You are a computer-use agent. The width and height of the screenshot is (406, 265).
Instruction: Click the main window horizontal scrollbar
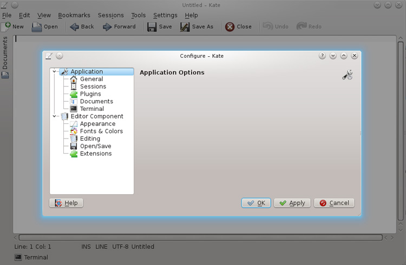(x=201, y=237)
